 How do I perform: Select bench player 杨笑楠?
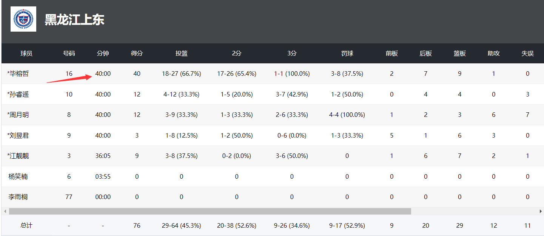click(x=18, y=176)
